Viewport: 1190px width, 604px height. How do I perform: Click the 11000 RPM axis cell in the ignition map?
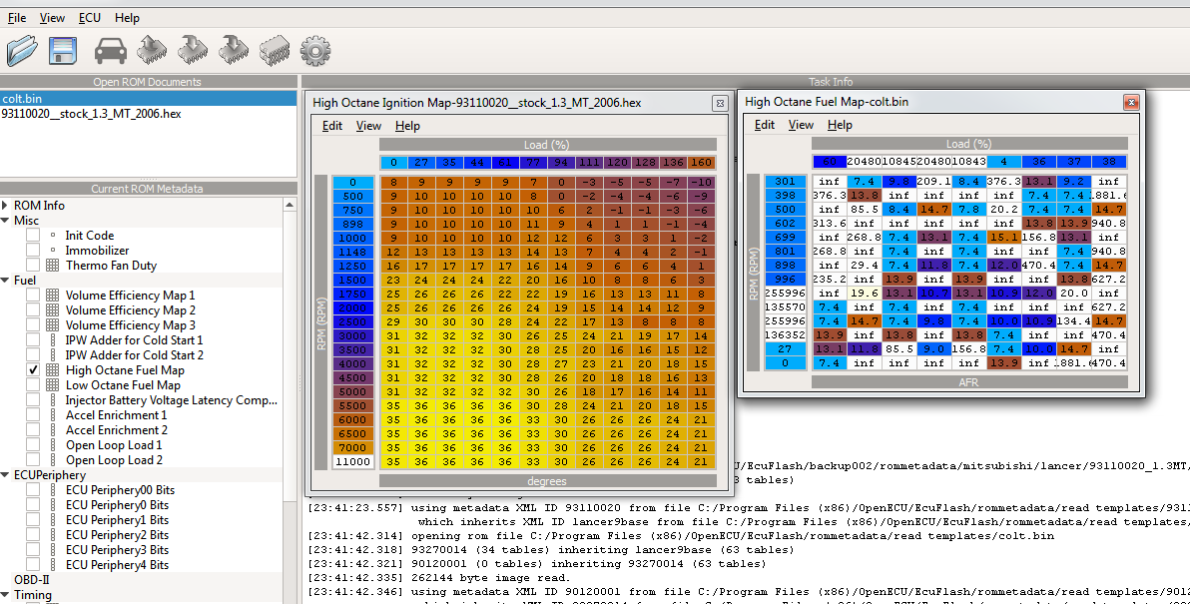(353, 461)
